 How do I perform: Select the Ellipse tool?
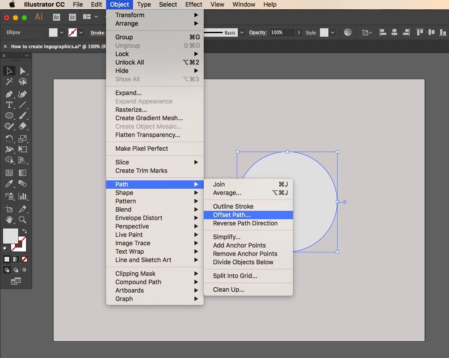tap(9, 115)
